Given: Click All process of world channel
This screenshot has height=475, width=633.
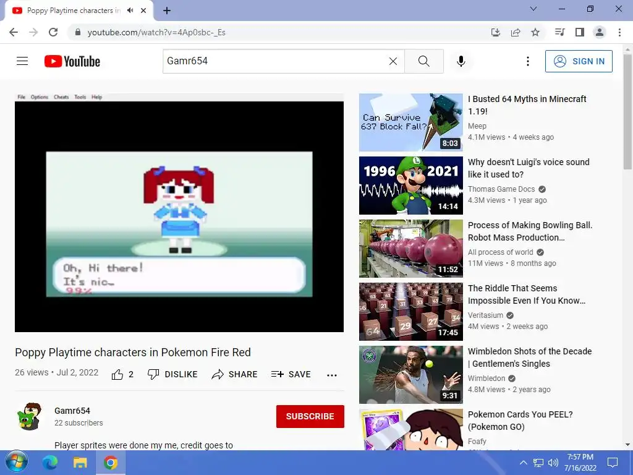Looking at the screenshot, I should pos(500,252).
